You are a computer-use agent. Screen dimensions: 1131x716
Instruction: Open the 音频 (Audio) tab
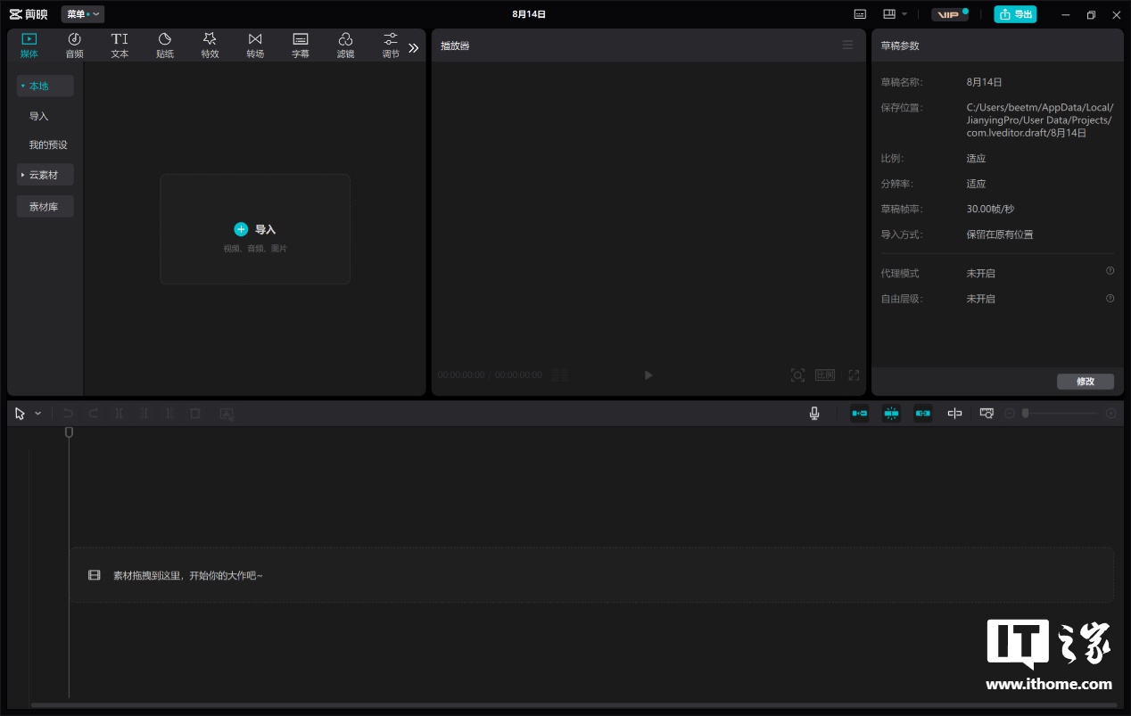click(x=74, y=45)
